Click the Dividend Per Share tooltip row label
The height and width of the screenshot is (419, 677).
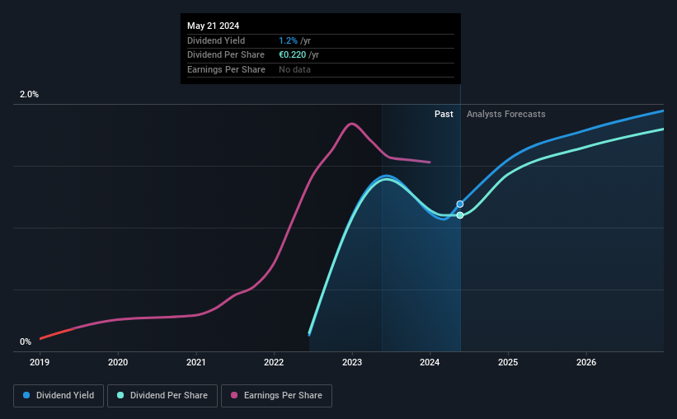(226, 55)
